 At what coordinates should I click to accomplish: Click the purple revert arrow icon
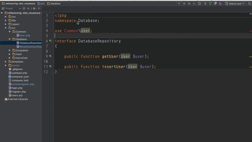click(x=220, y=4)
